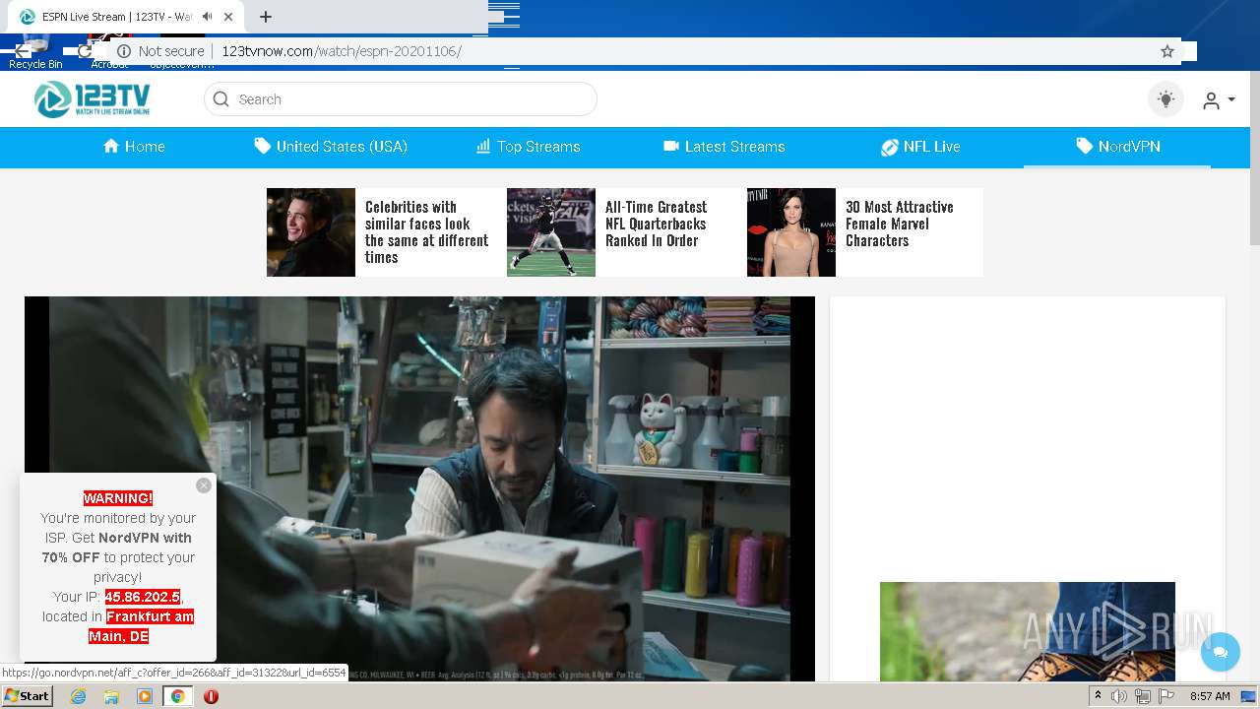Click the red stop-sign taskbar icon
Image resolution: width=1260 pixels, height=709 pixels.
pyautogui.click(x=211, y=696)
